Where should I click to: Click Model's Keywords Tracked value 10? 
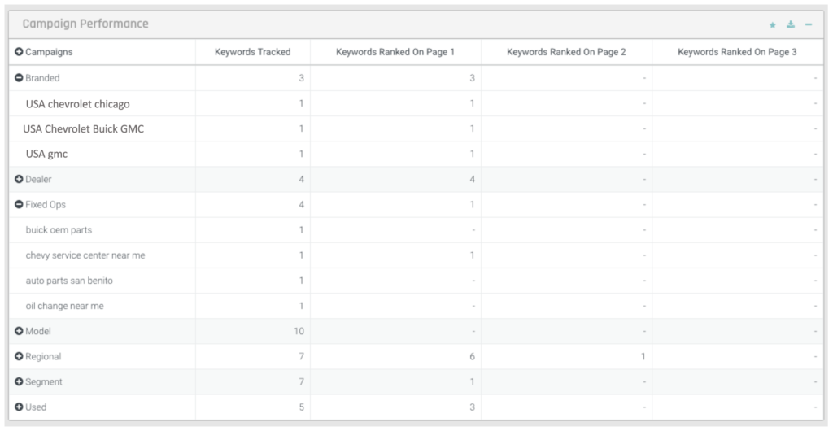tap(299, 331)
